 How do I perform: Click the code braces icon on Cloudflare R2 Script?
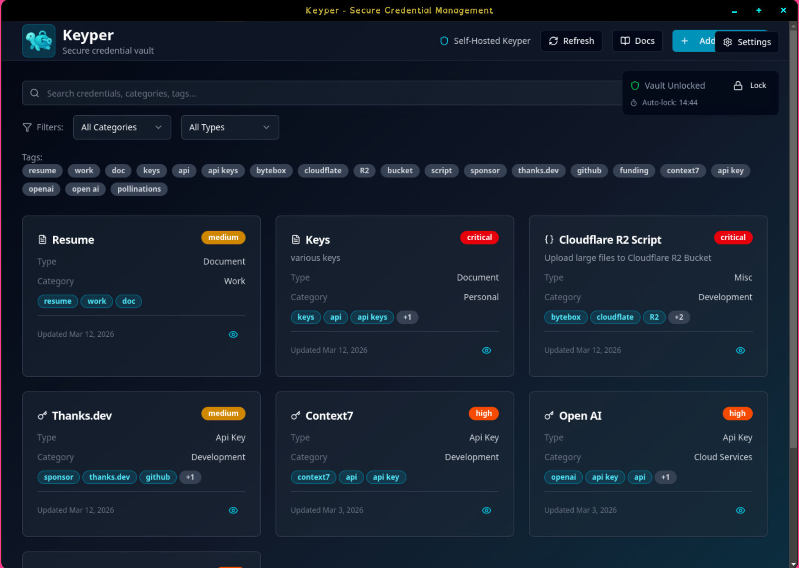[549, 240]
